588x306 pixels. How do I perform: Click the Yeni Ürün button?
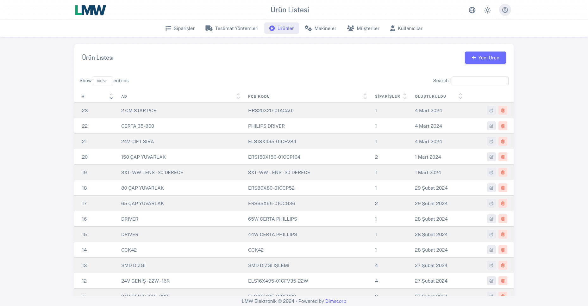(x=485, y=58)
